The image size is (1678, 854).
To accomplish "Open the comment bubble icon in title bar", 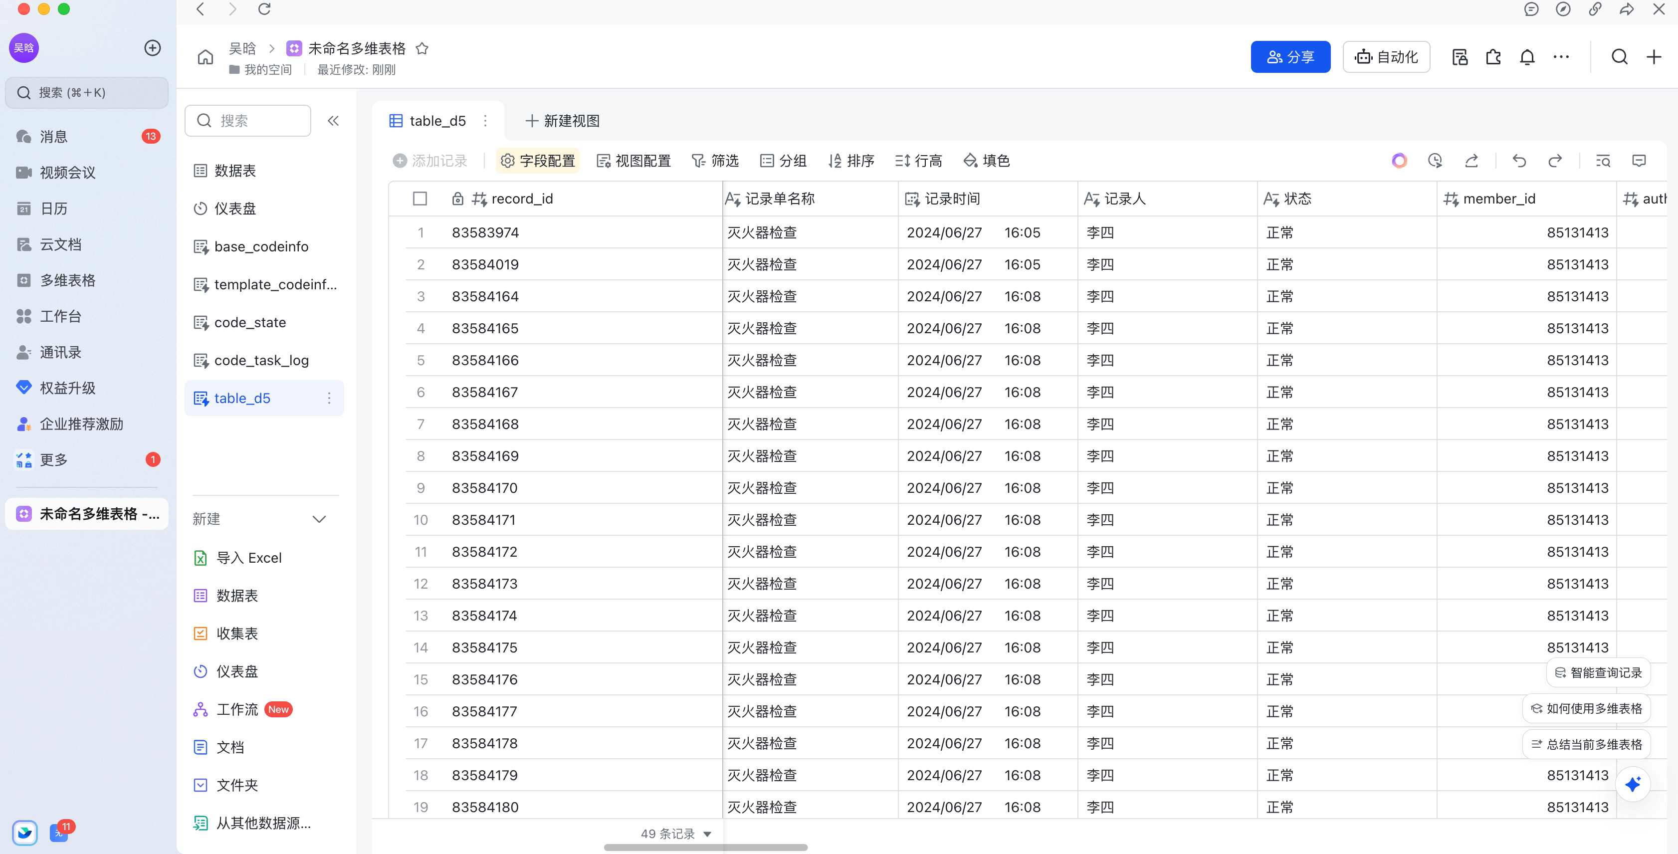I will 1531,9.
